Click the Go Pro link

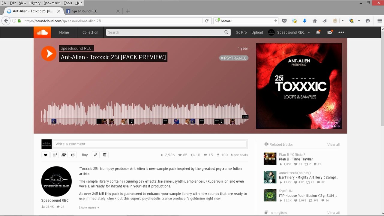(x=241, y=32)
